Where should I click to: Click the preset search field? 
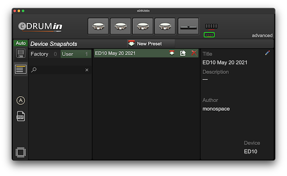coord(60,70)
